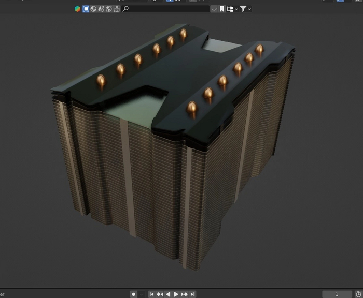Click the search field in top toolbar
This screenshot has width=363, height=298.
(x=166, y=9)
